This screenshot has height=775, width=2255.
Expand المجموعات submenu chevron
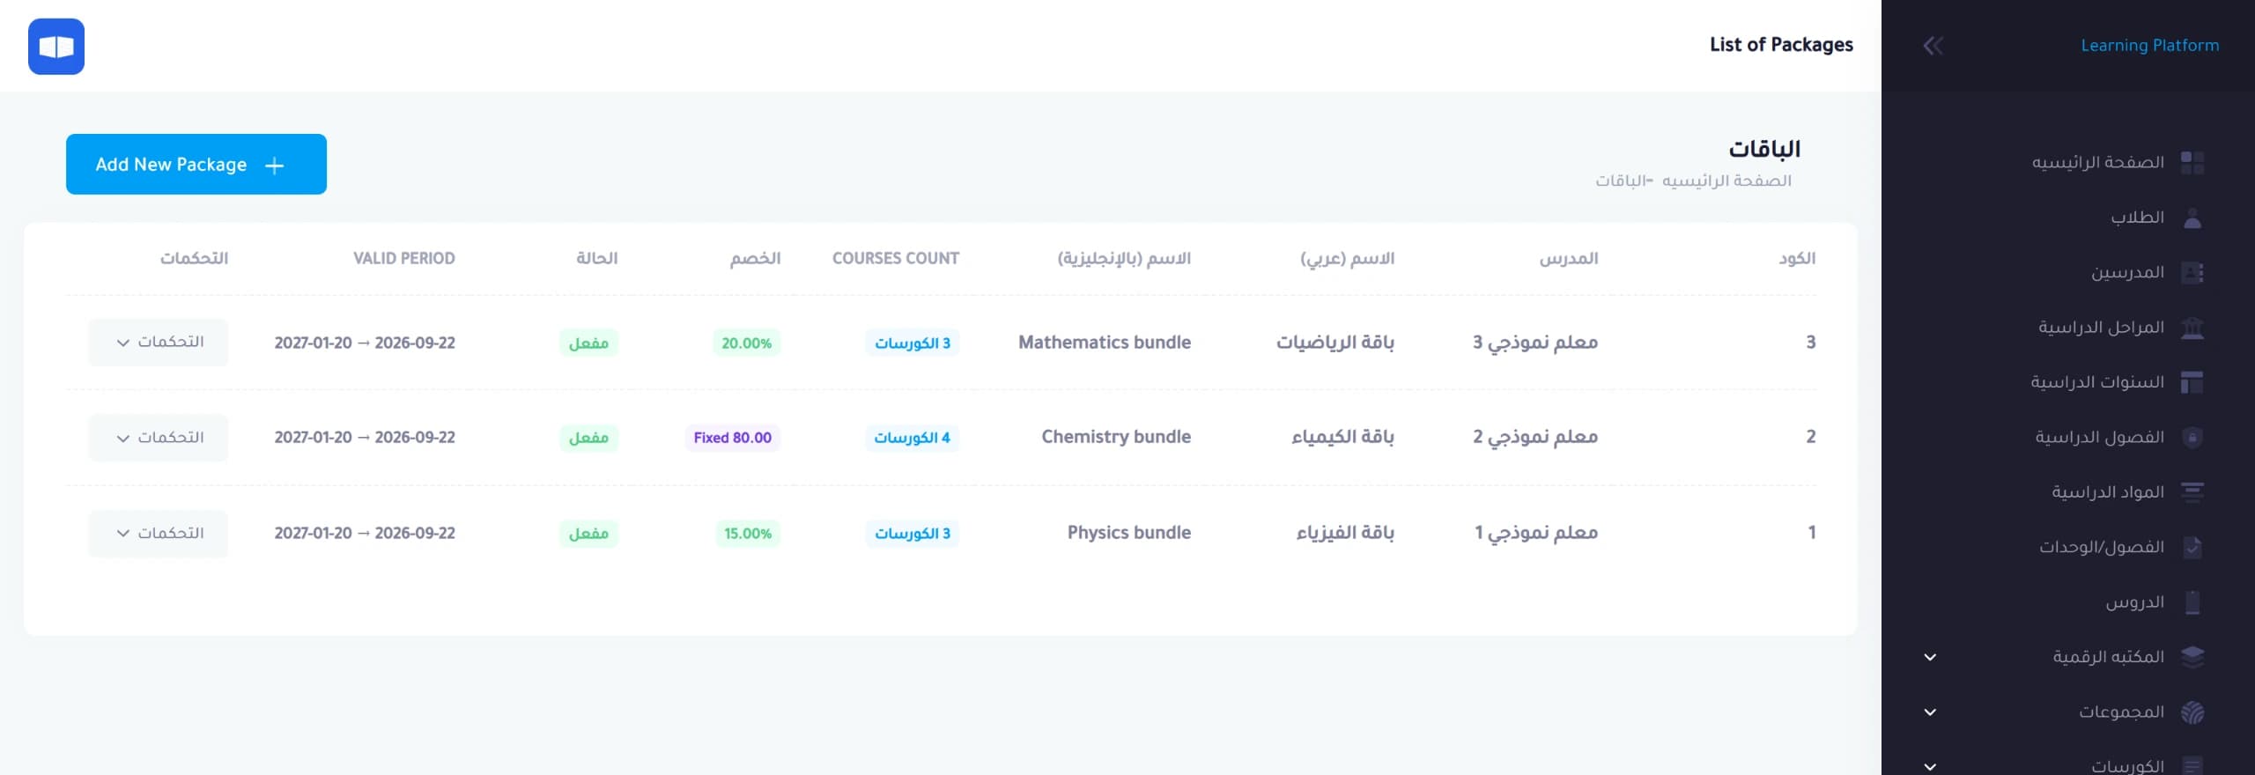tap(1930, 712)
